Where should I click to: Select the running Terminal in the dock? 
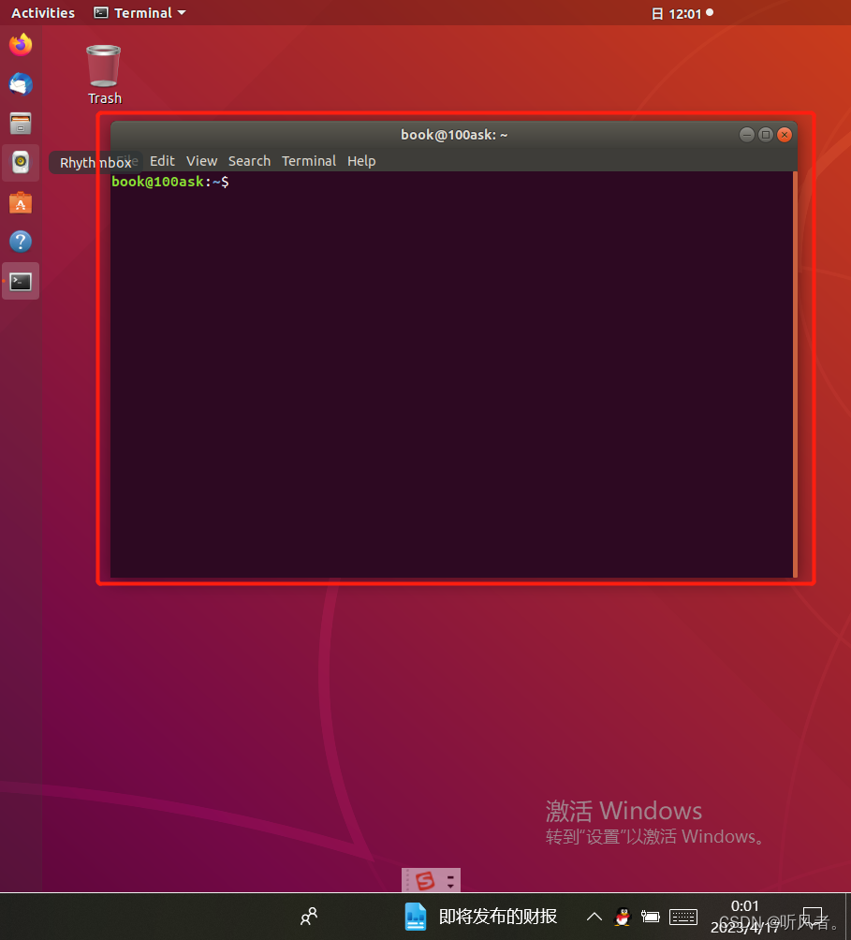20,280
